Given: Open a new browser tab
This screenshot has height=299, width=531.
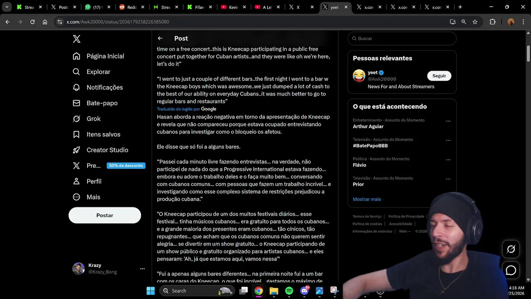Looking at the screenshot, I should coord(460,7).
